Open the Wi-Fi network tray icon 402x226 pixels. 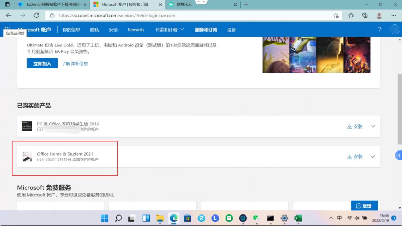(x=350, y=218)
